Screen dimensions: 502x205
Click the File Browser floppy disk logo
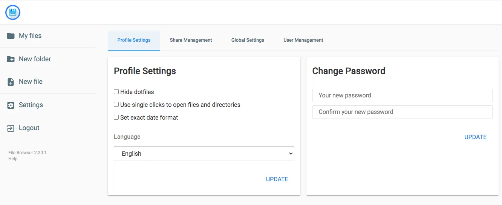(13, 12)
